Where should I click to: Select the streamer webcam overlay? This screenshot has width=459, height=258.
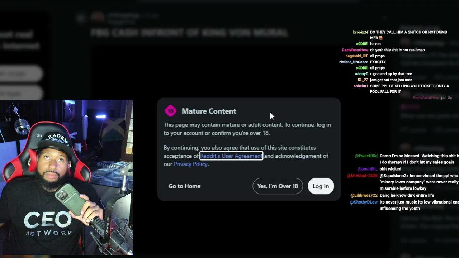click(x=67, y=177)
